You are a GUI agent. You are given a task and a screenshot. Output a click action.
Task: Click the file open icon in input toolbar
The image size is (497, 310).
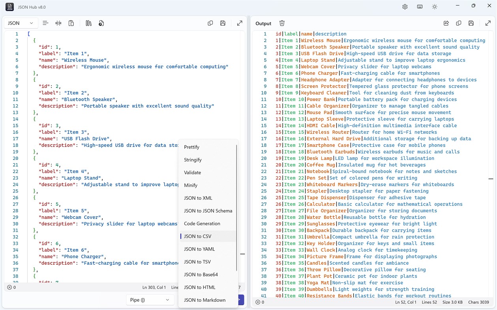[101, 23]
